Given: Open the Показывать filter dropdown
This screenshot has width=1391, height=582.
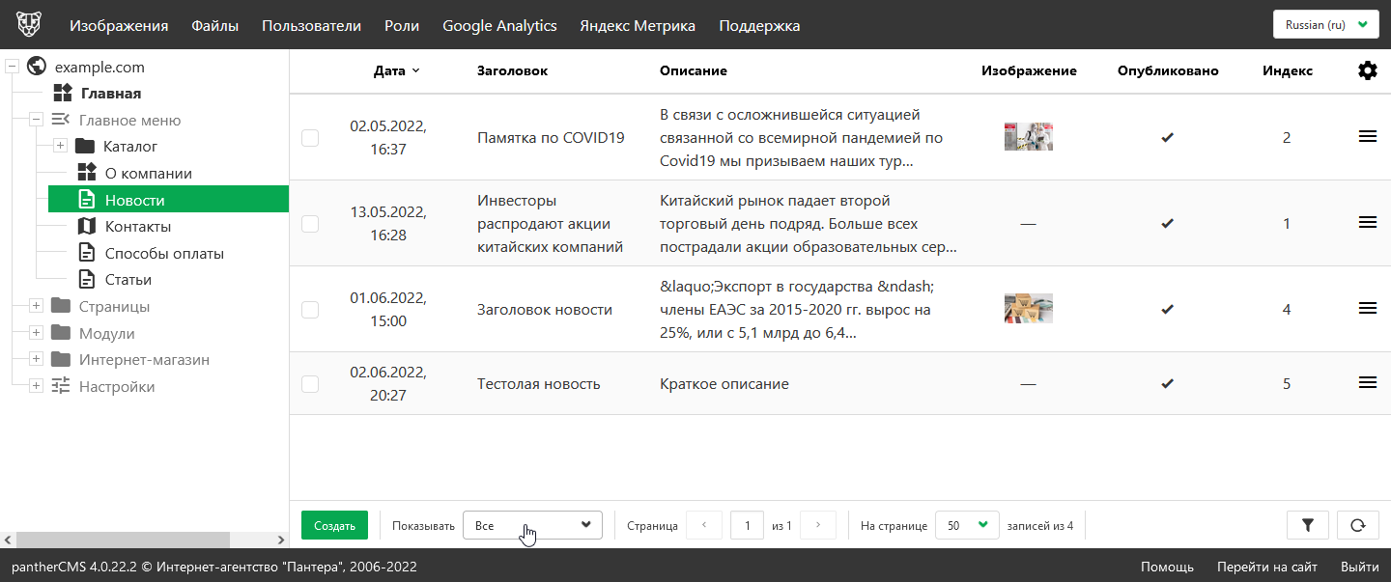Looking at the screenshot, I should point(532,525).
